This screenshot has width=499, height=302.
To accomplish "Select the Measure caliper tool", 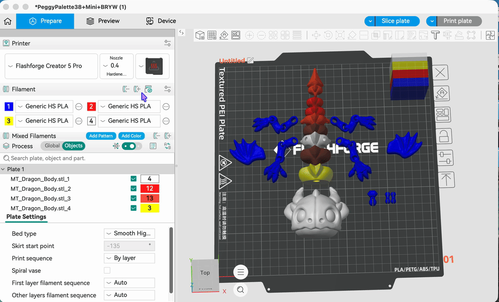I will [x=447, y=35].
